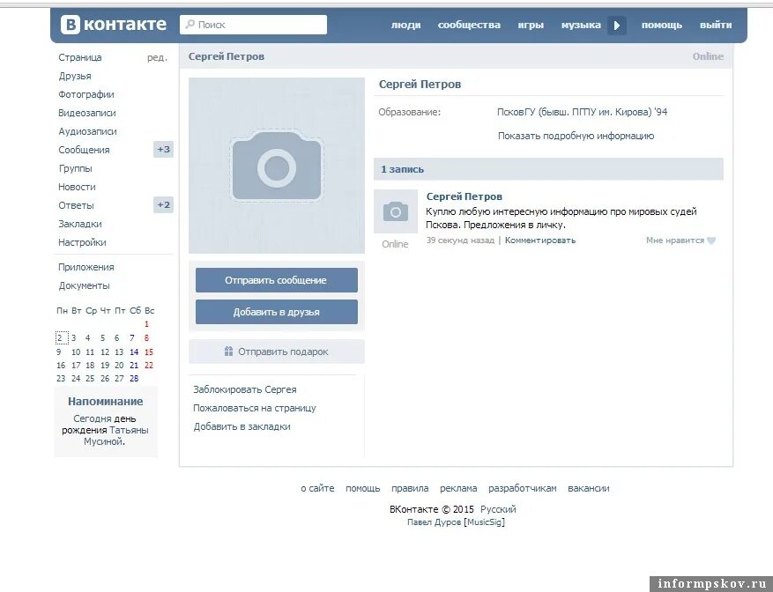Click the MusicSig footer link

click(x=485, y=522)
